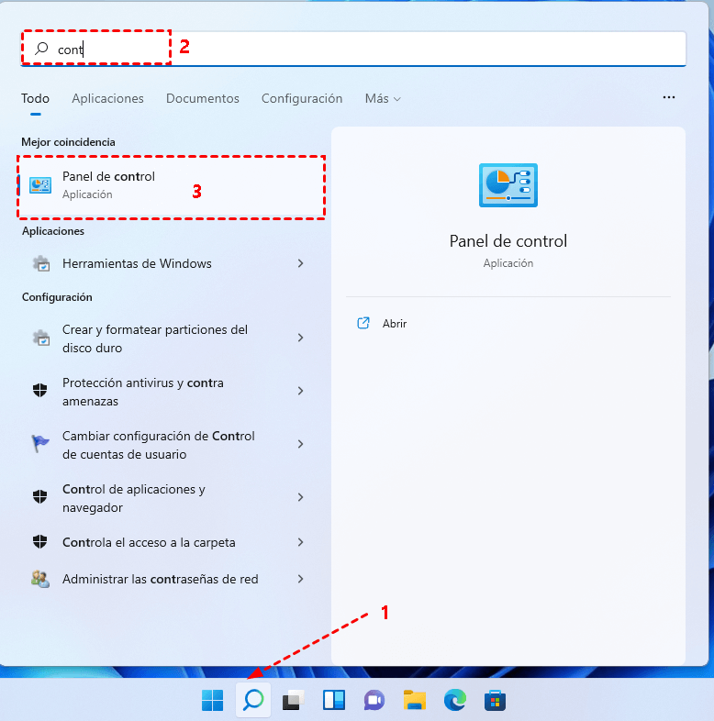Expand Herramientas de Windows chevron arrow
The height and width of the screenshot is (721, 714).
coord(300,263)
